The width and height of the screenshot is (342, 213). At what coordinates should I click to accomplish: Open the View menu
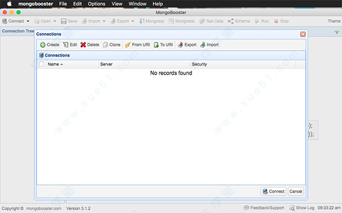click(x=117, y=4)
